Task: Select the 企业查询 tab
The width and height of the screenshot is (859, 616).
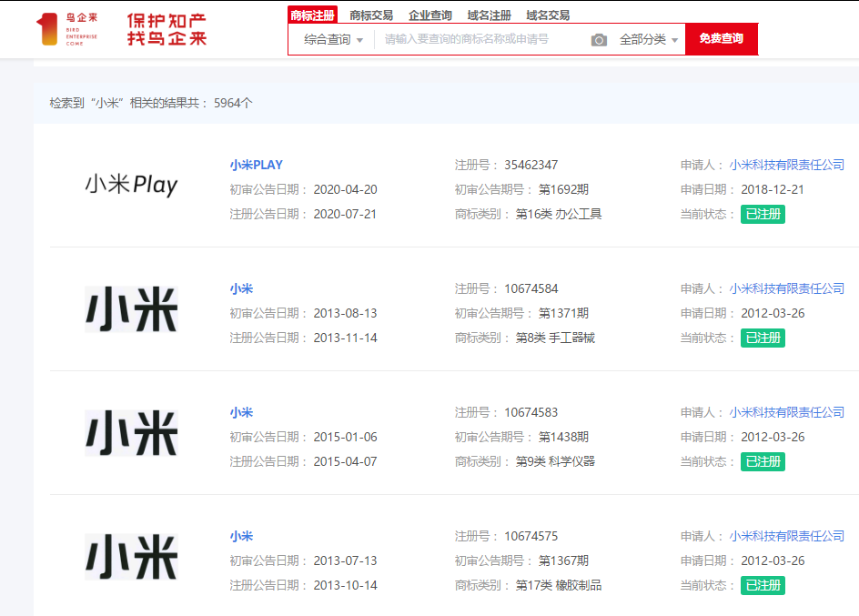Action: (430, 15)
